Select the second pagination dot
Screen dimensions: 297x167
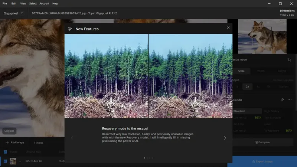click(147, 158)
